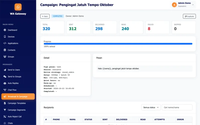
Task: Click the Chats WhatsApp icon in sidebar
Action: [5, 123]
